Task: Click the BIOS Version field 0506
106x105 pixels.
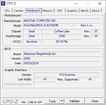Action: tap(62, 59)
